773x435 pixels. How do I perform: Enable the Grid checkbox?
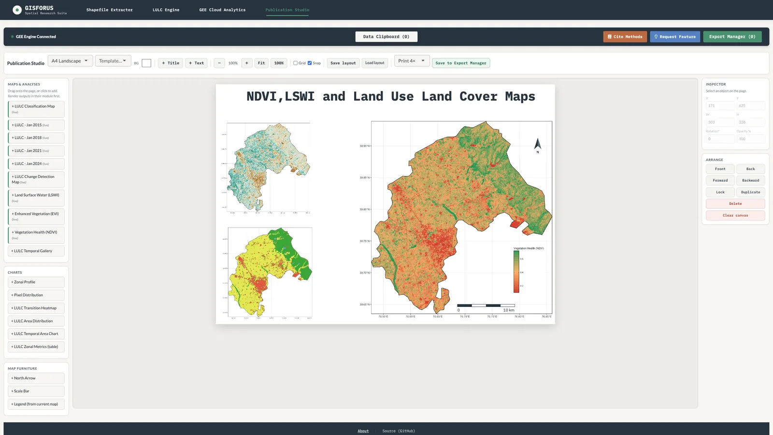click(295, 63)
